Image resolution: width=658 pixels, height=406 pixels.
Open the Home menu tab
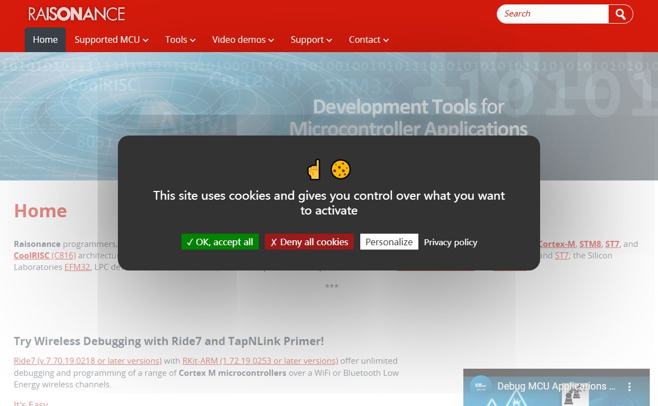click(x=45, y=40)
